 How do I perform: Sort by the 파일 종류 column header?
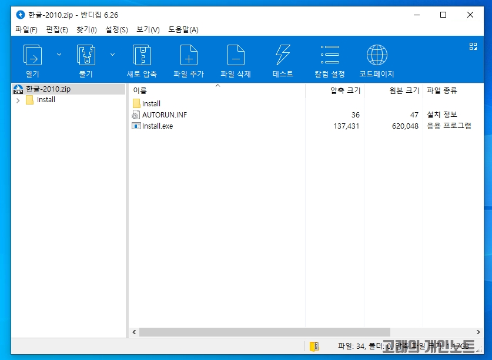click(x=442, y=90)
